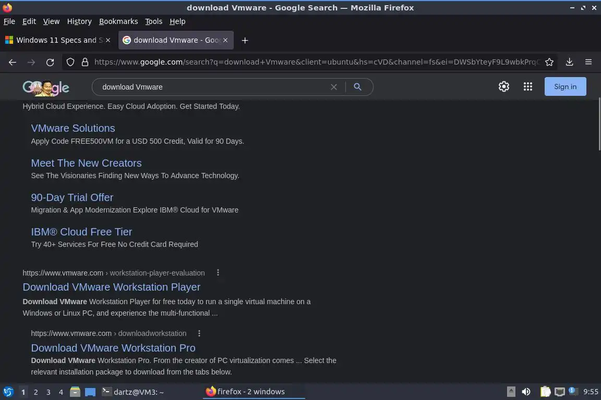Open Download VMware Workstation Pro result

[x=113, y=348]
